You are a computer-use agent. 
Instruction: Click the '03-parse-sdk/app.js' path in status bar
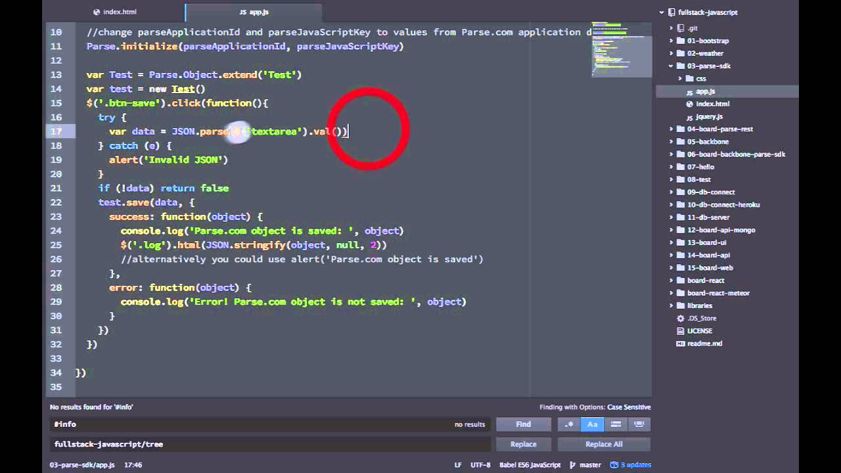click(82, 465)
